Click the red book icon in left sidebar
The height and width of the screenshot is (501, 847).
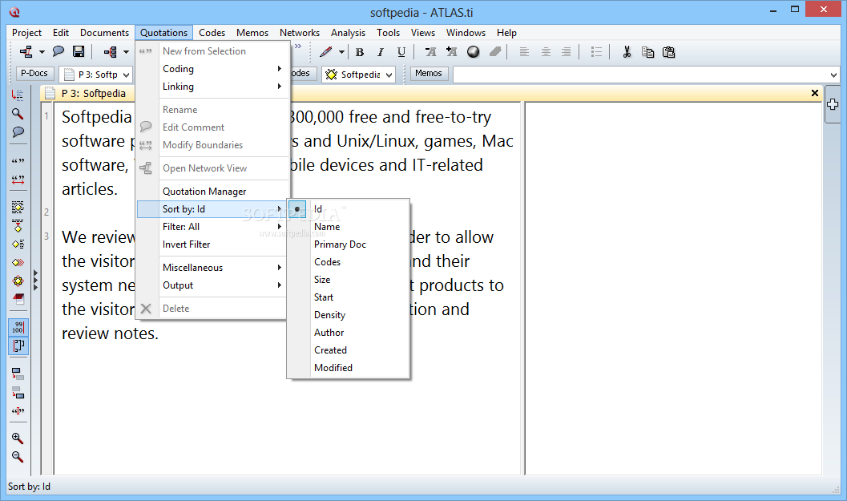click(x=18, y=299)
